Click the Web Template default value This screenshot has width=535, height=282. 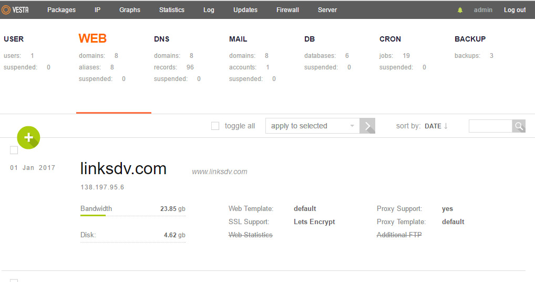(305, 208)
